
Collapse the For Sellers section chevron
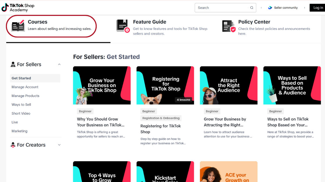click(59, 64)
